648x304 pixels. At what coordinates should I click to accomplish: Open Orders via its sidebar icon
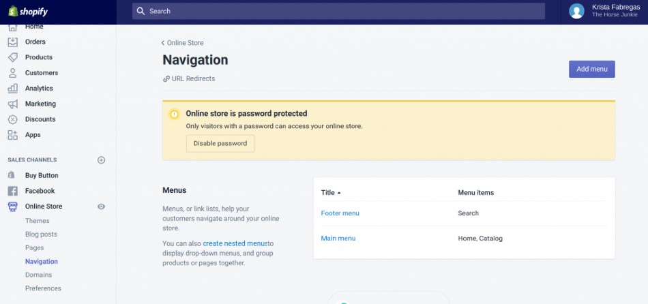[x=12, y=42]
